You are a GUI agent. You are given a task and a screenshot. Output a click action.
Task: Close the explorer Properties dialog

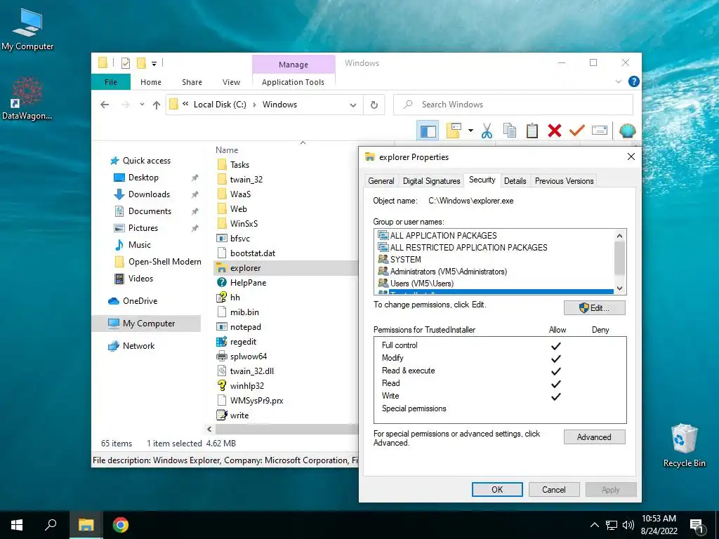click(x=631, y=157)
